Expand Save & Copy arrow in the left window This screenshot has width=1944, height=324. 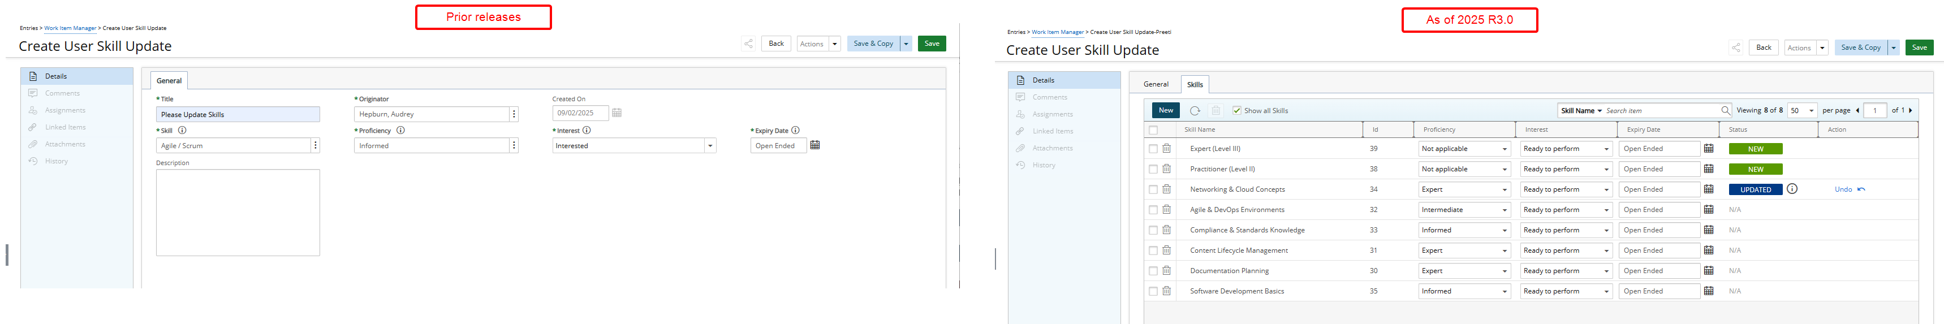(906, 44)
